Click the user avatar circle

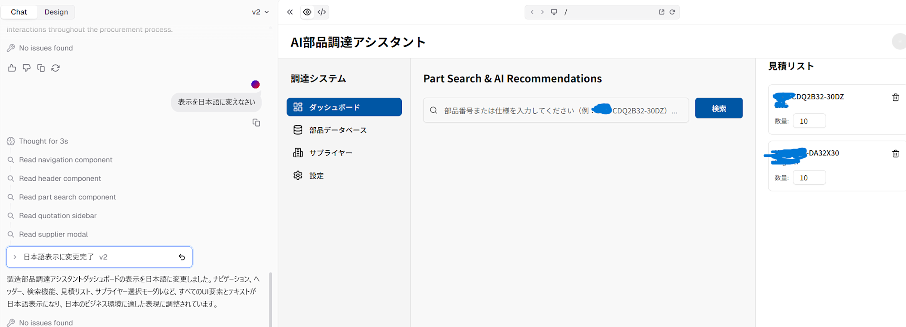coord(255,84)
